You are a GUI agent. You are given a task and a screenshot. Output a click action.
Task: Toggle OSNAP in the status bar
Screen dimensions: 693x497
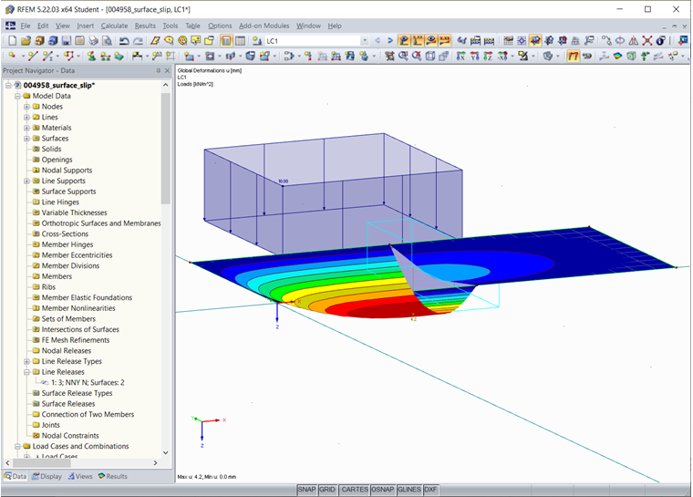click(382, 490)
